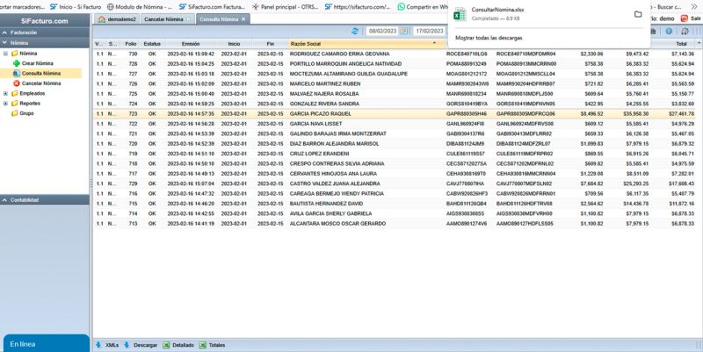Screen dimensions: 703x352
Task: Click the Empleados folder icon
Action: 14,93
